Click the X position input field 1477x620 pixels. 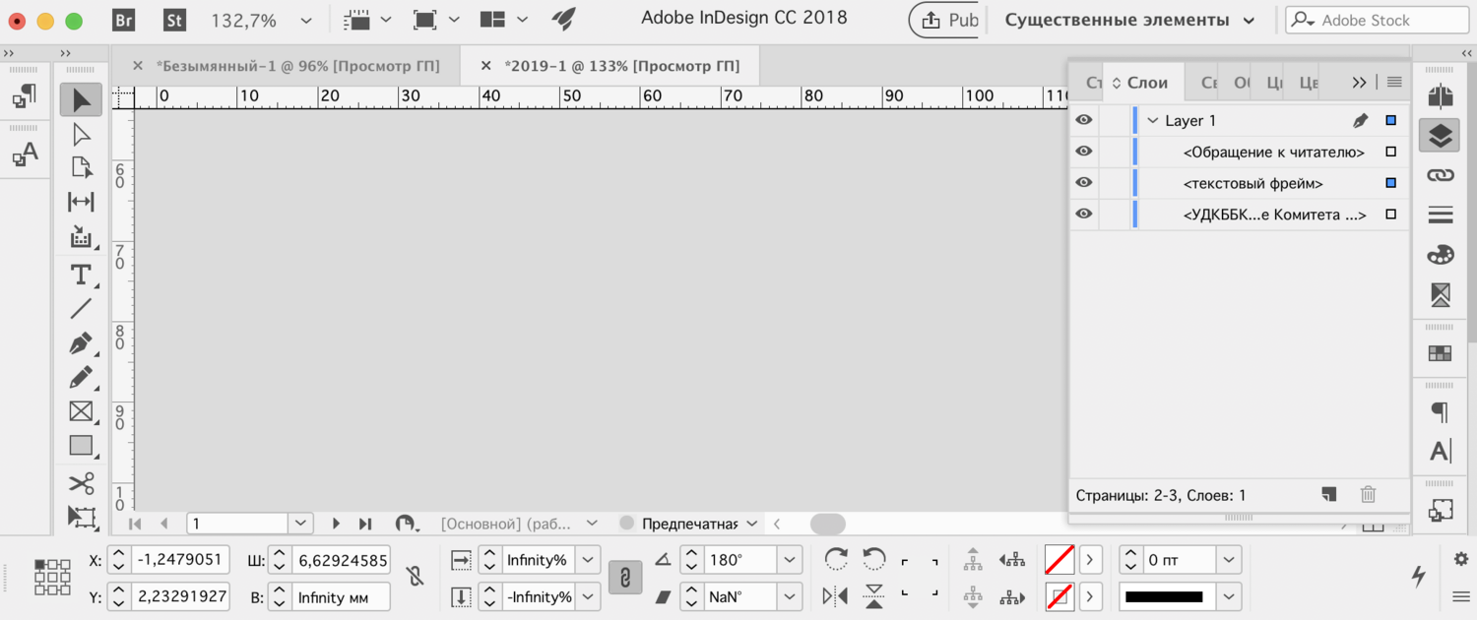[x=181, y=560]
